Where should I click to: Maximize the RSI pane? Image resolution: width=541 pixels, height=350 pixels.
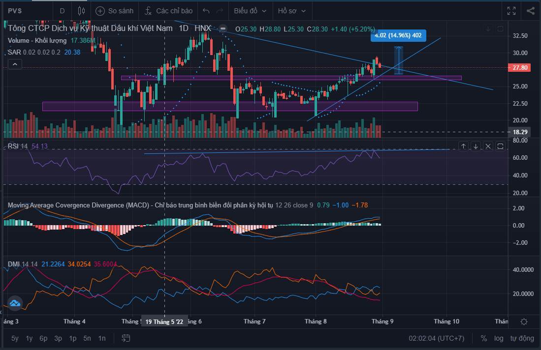(x=500, y=146)
